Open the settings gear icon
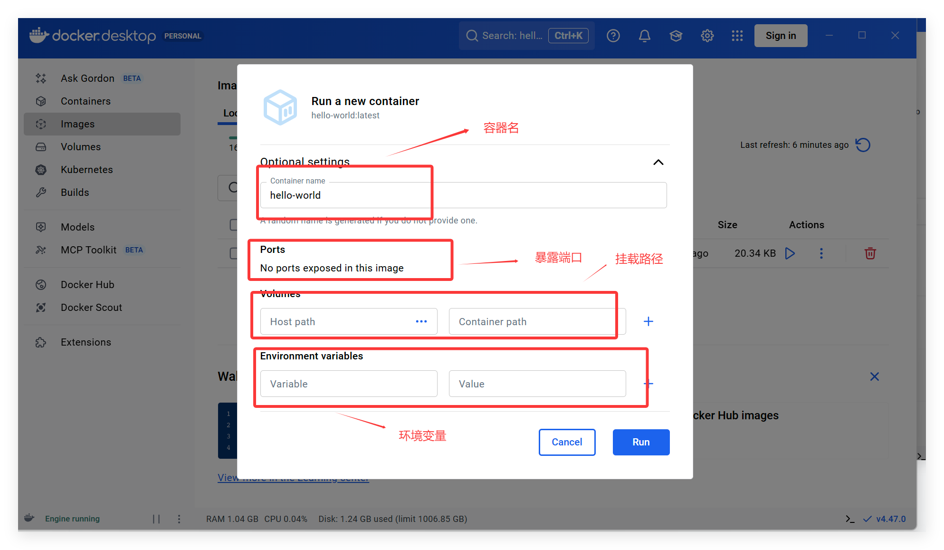This screenshot has height=550, width=944. [707, 36]
